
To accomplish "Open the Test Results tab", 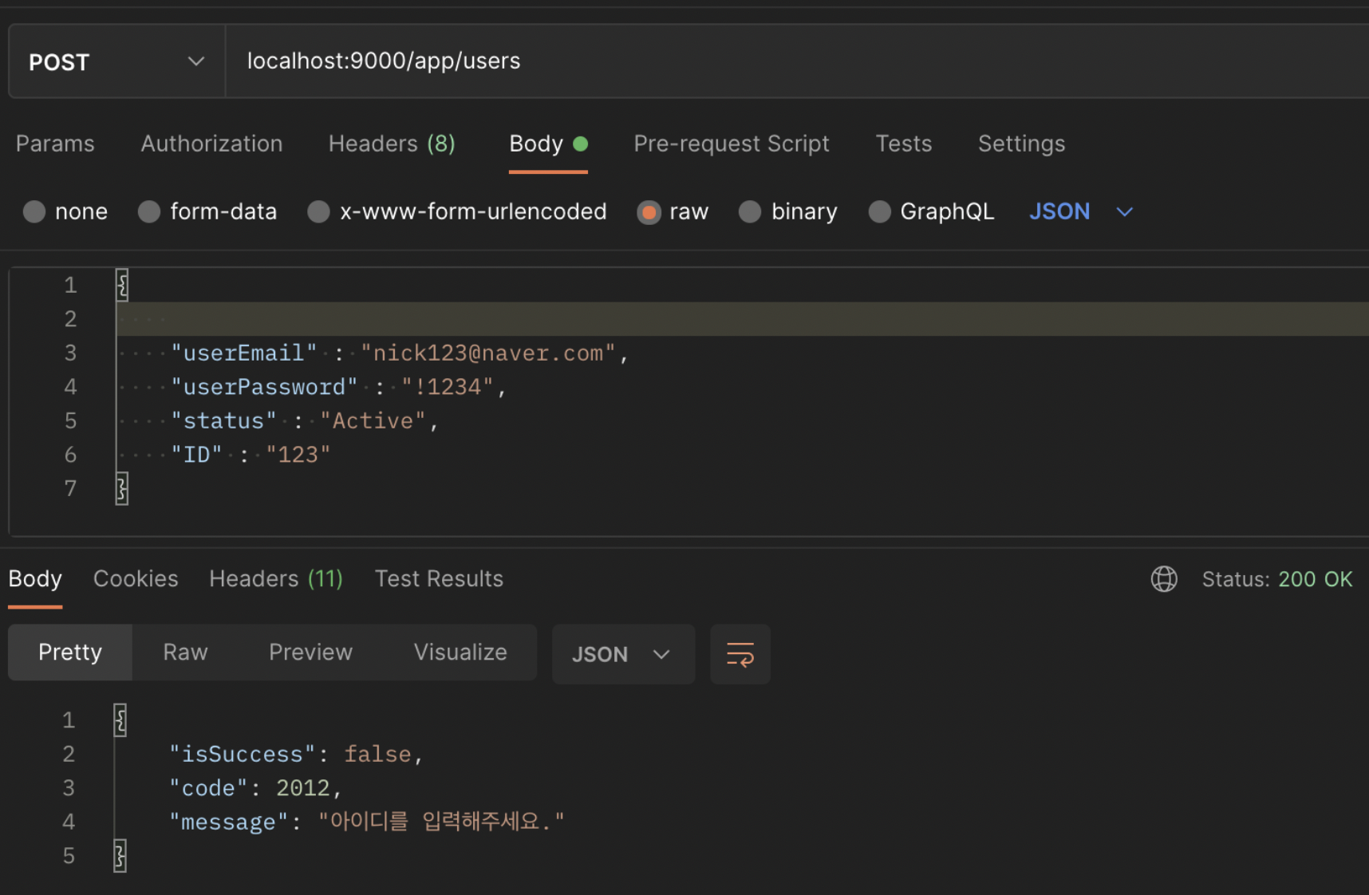I will [x=439, y=579].
